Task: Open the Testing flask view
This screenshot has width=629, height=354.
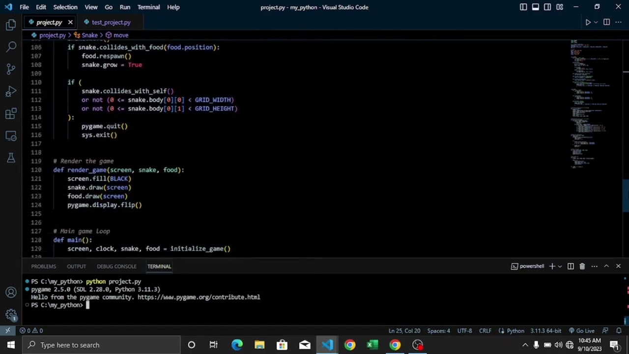Action: pos(11,158)
